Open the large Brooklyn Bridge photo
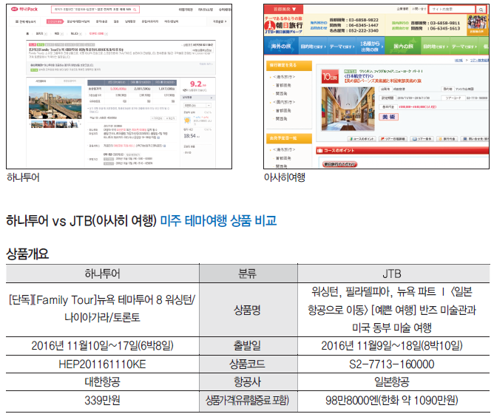The image size is (494, 414). coord(55,103)
